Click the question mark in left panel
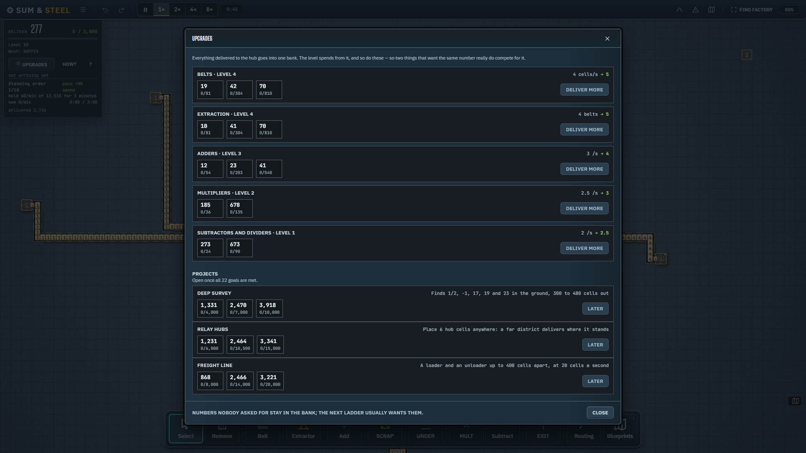 91,65
